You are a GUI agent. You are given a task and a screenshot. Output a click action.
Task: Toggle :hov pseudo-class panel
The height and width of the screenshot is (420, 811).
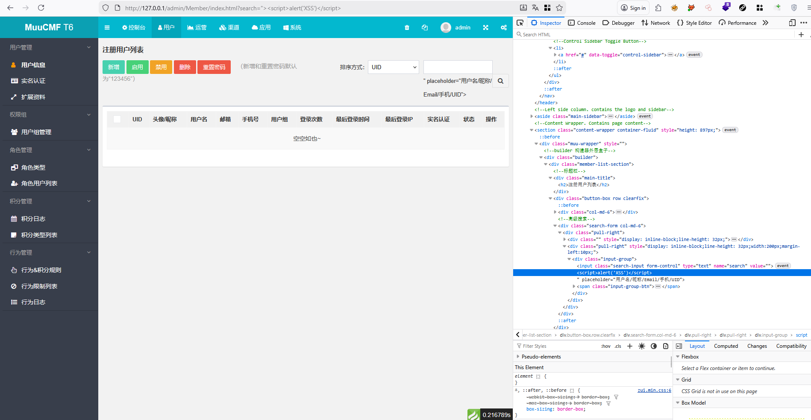(605, 346)
